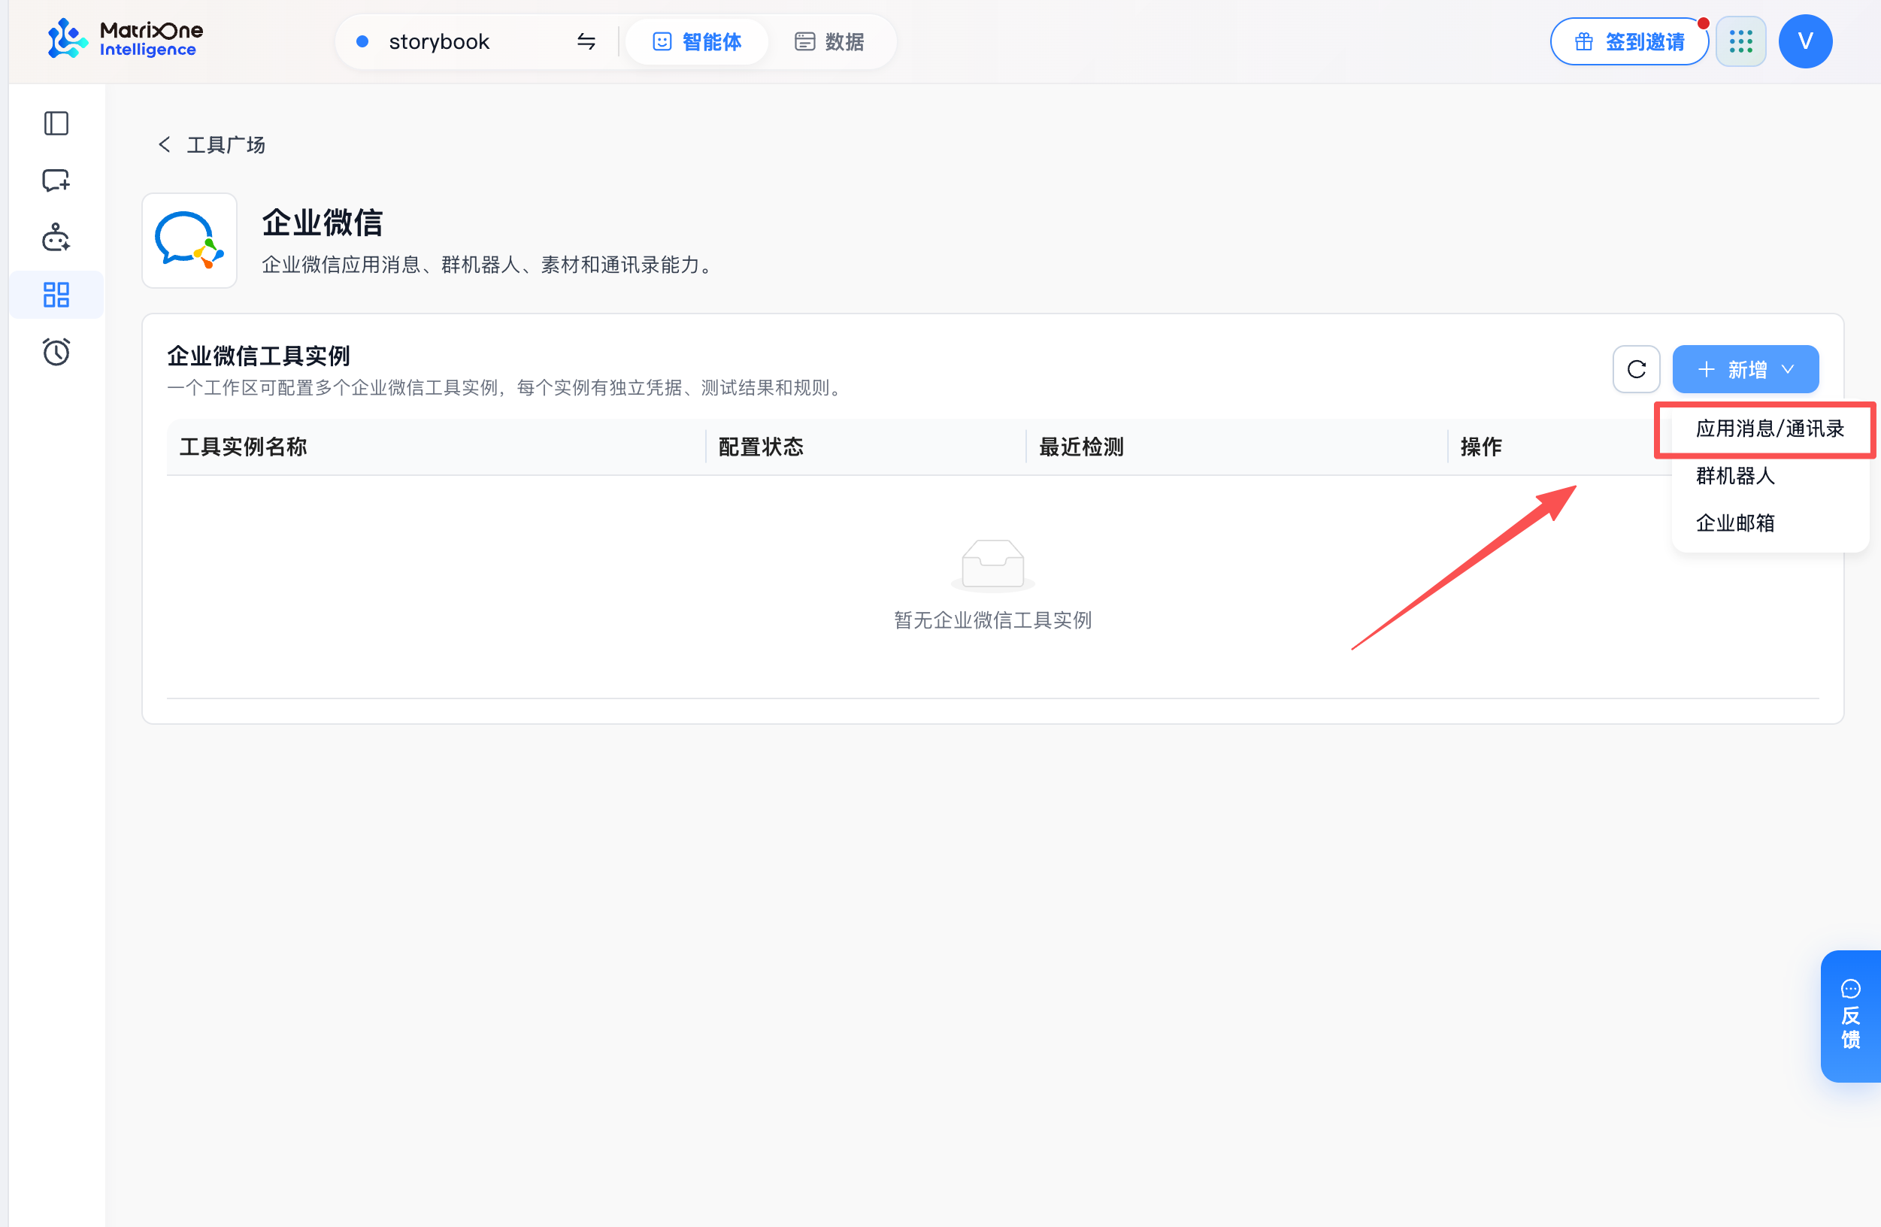Open the 新增 dropdown button

coord(1745,369)
